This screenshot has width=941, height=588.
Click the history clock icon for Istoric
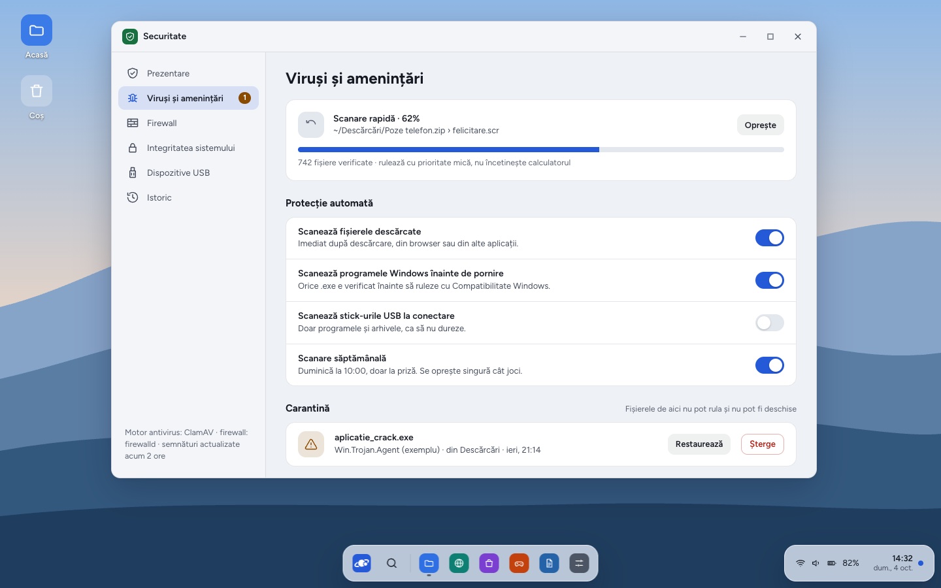(133, 197)
